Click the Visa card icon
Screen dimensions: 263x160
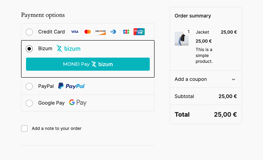click(75, 32)
